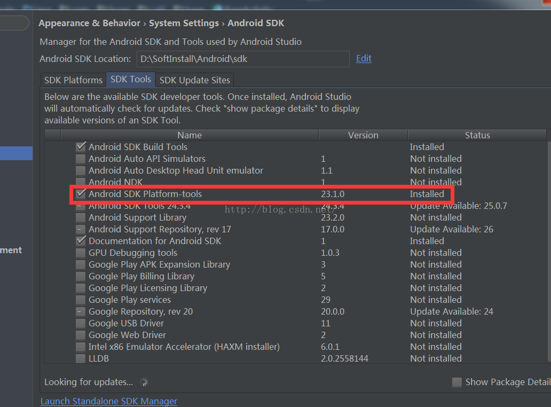Switch to SDK Platforms tab

73,80
